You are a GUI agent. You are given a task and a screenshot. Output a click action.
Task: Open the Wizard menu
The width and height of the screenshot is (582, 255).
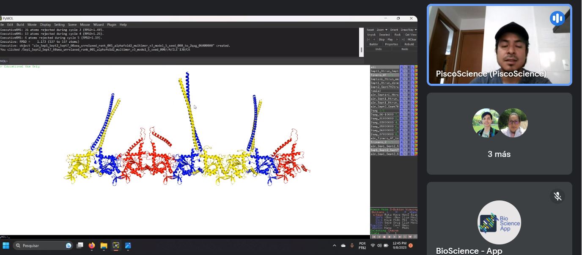coord(98,25)
